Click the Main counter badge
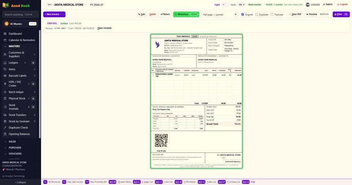The width and height of the screenshot is (352, 185). (x=254, y=4)
